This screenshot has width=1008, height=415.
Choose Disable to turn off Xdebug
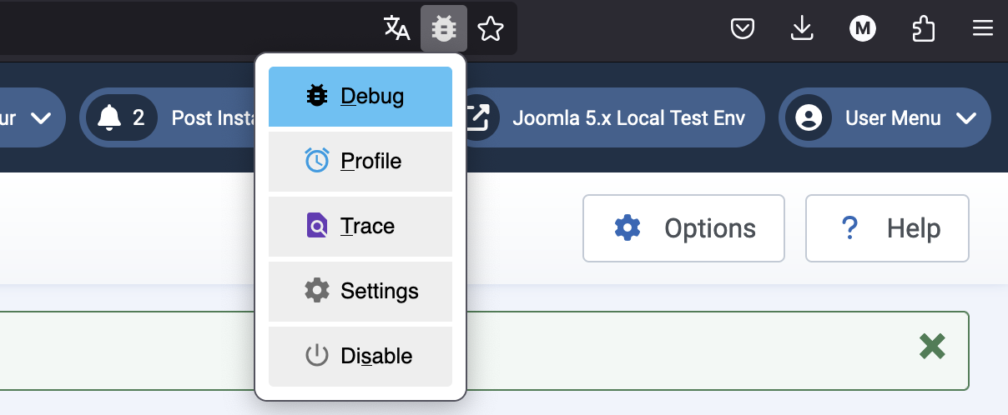coord(360,356)
